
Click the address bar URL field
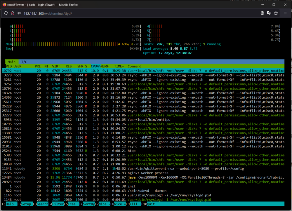(48, 13)
